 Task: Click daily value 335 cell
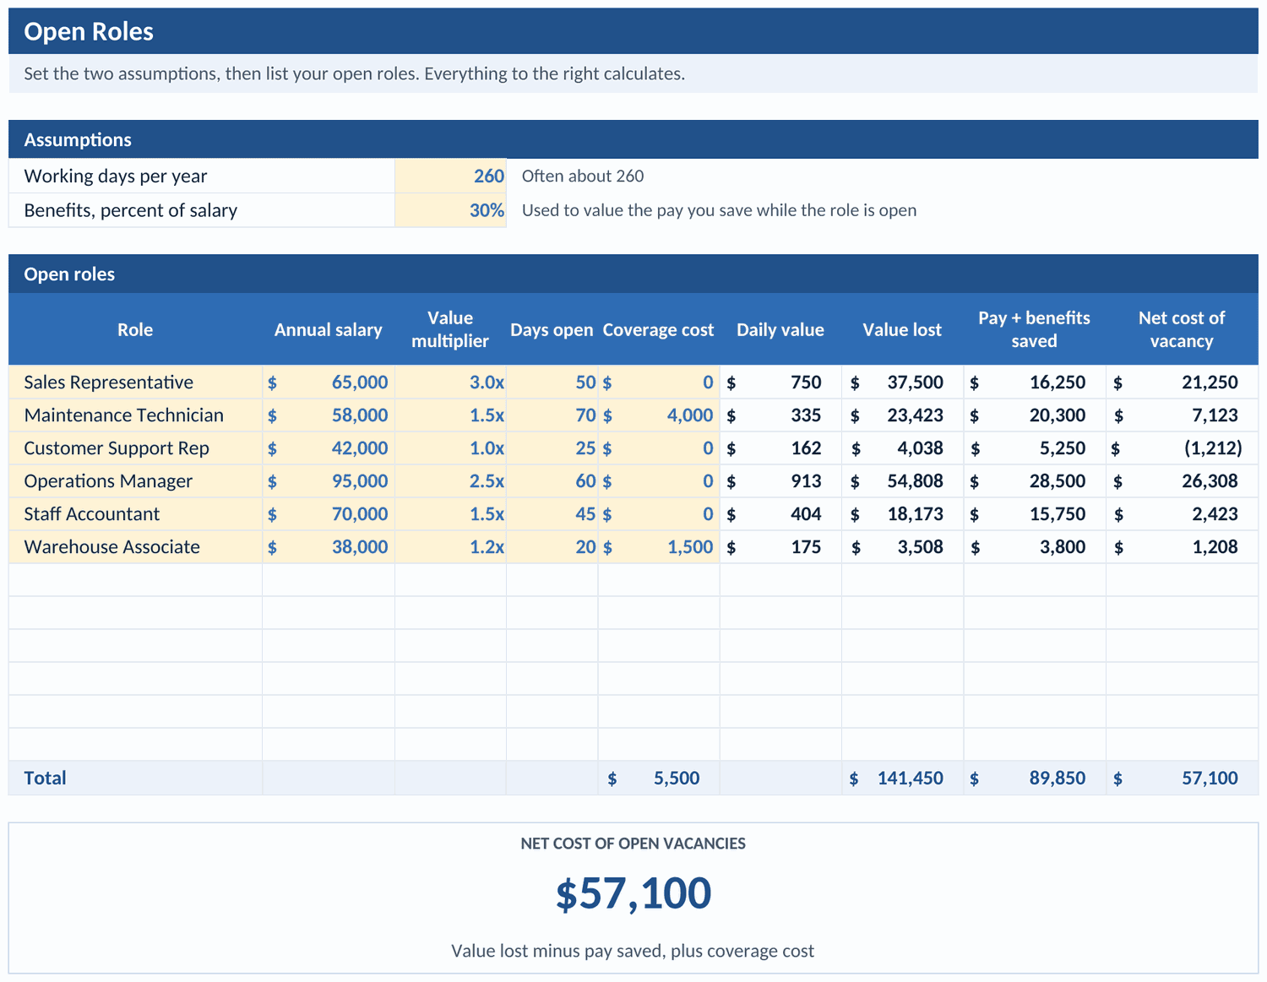coord(780,415)
